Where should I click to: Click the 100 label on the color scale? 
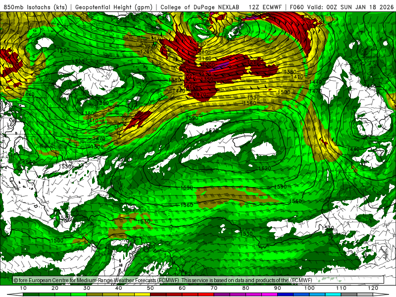click(309, 288)
